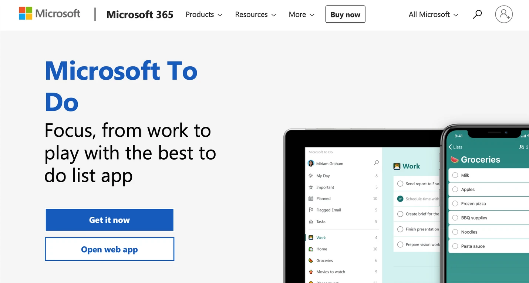Check off Apples in the Groceries list
The height and width of the screenshot is (283, 529).
pos(455,189)
